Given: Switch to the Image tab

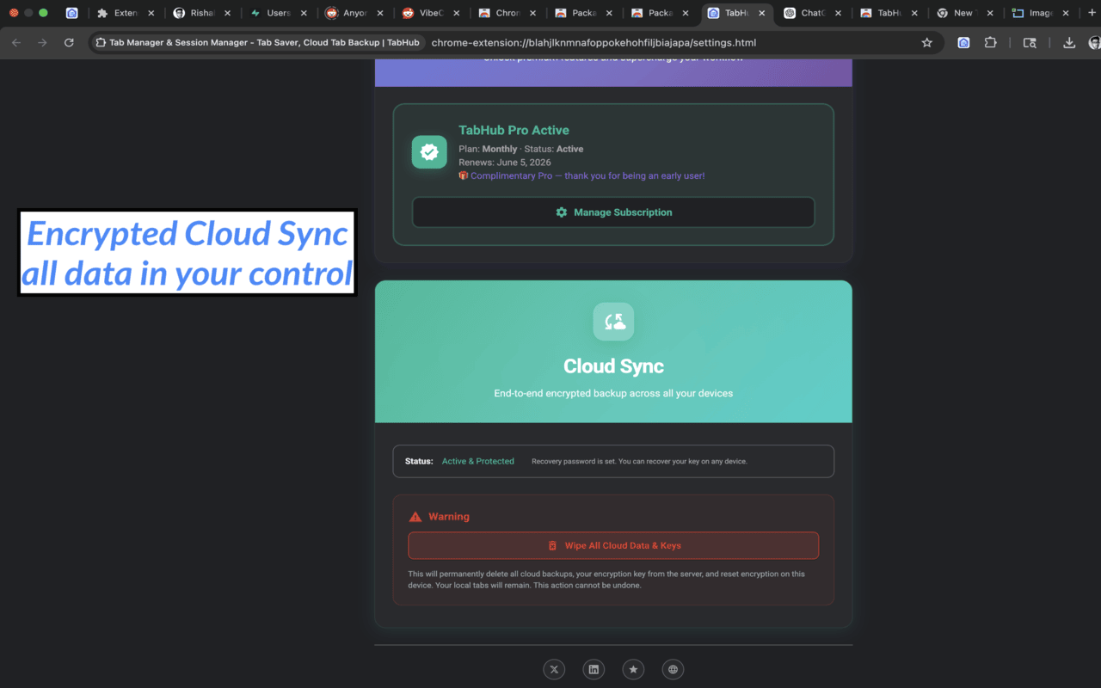Looking at the screenshot, I should pyautogui.click(x=1040, y=13).
